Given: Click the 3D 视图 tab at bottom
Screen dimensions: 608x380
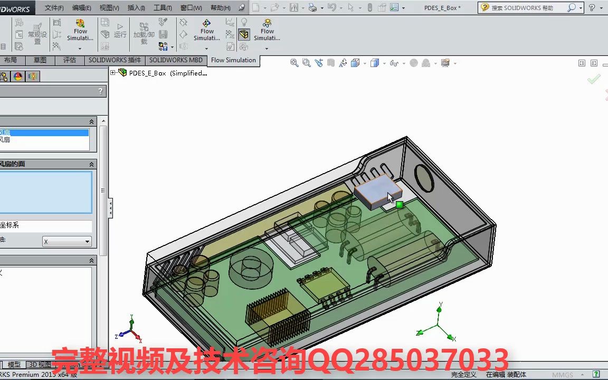Looking at the screenshot, I should pos(40,364).
